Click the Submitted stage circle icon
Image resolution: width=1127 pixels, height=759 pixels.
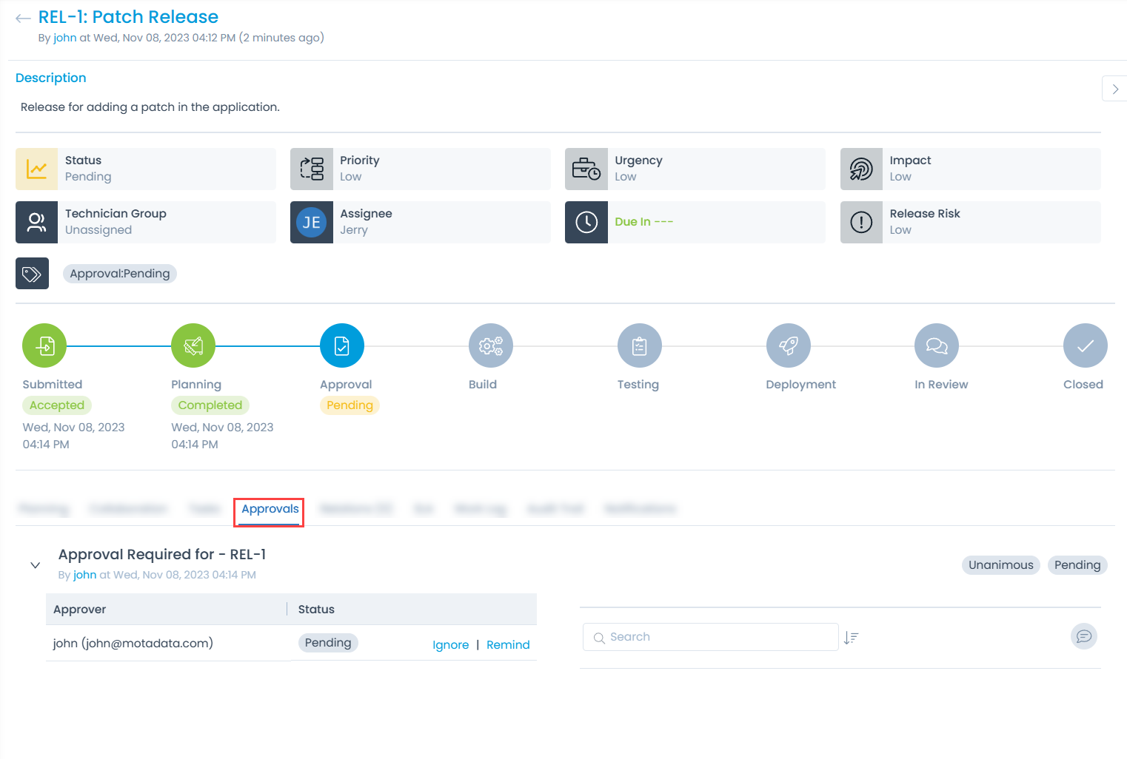point(44,345)
